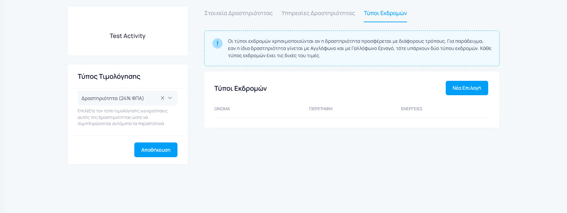Screen dimensions: 567x213
Task: Click the blue exclamation info icon
Action: coord(218,43)
